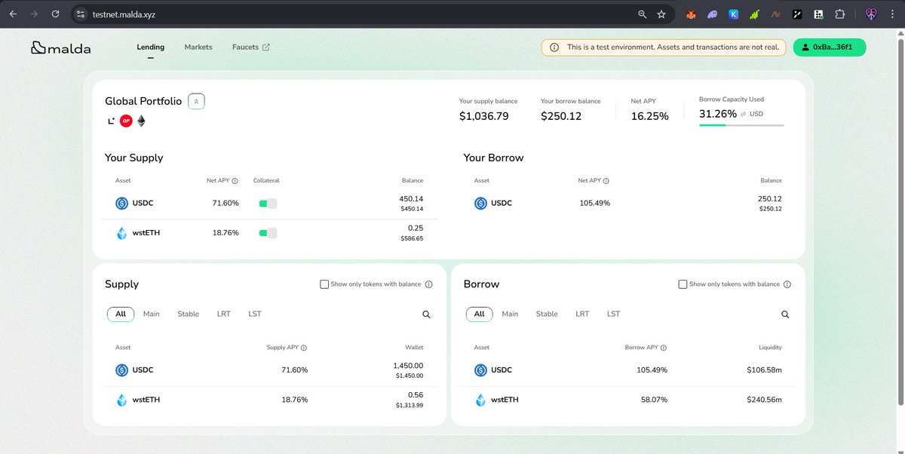Select the Main filter in Borrow panel

pos(511,314)
